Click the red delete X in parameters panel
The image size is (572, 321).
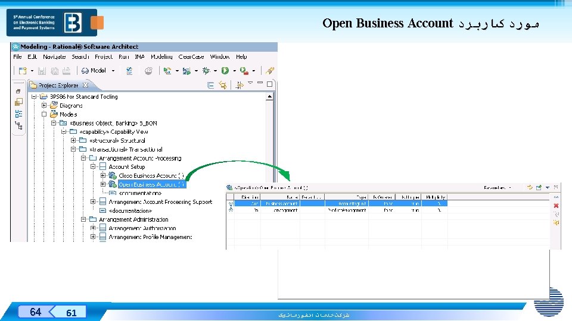coord(556,206)
